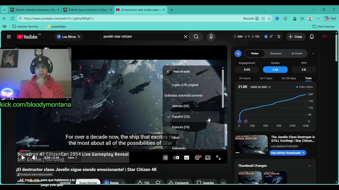This screenshot has width=339, height=190.
Task: Open Los filtros vidIQ dropdown
Action: click(69, 37)
